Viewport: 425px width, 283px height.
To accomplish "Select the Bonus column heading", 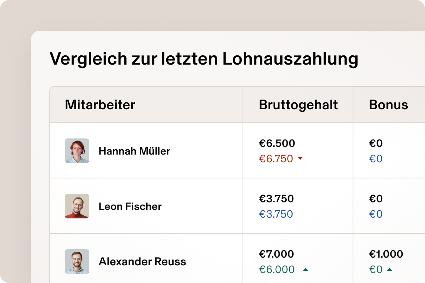I will tap(389, 105).
